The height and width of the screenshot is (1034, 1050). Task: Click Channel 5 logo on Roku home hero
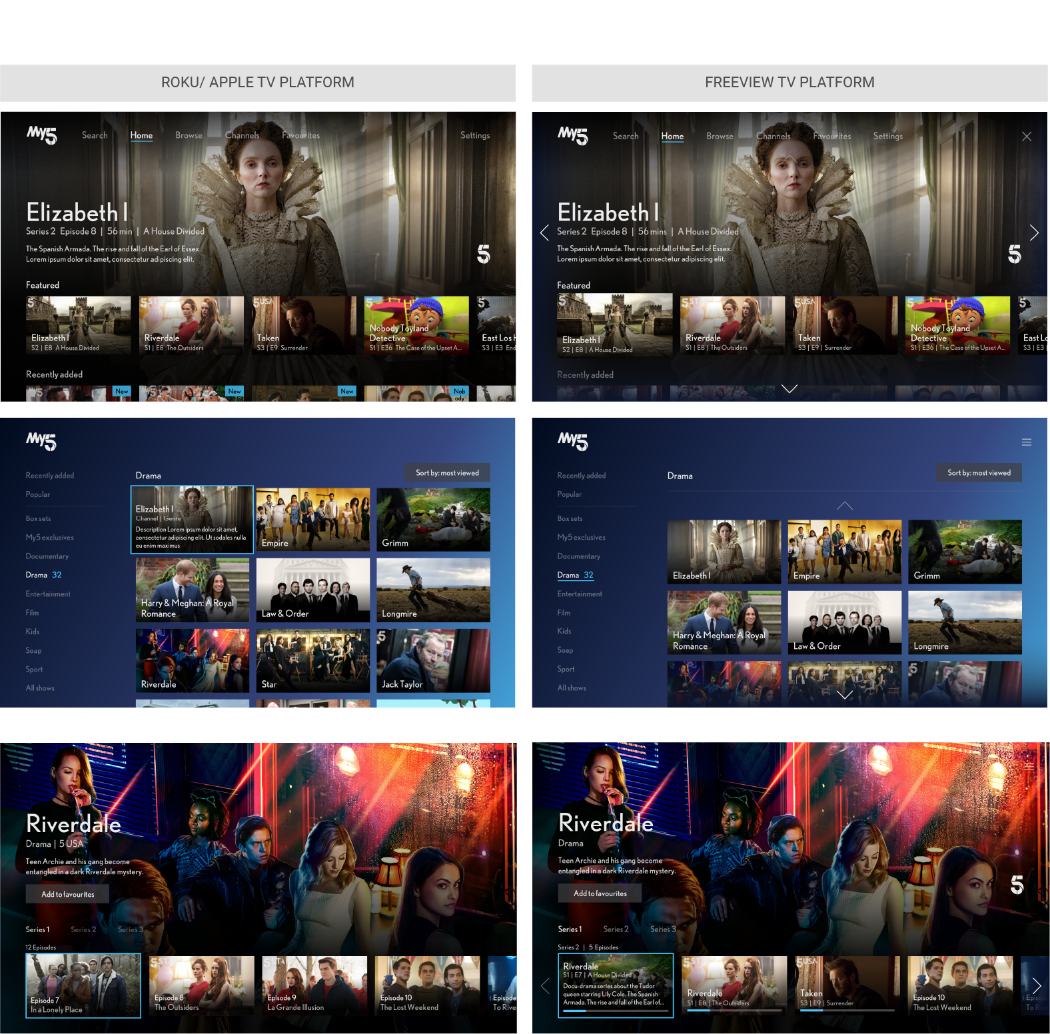point(484,254)
